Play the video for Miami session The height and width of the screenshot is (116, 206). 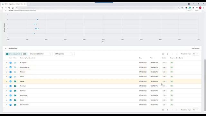[15, 100]
